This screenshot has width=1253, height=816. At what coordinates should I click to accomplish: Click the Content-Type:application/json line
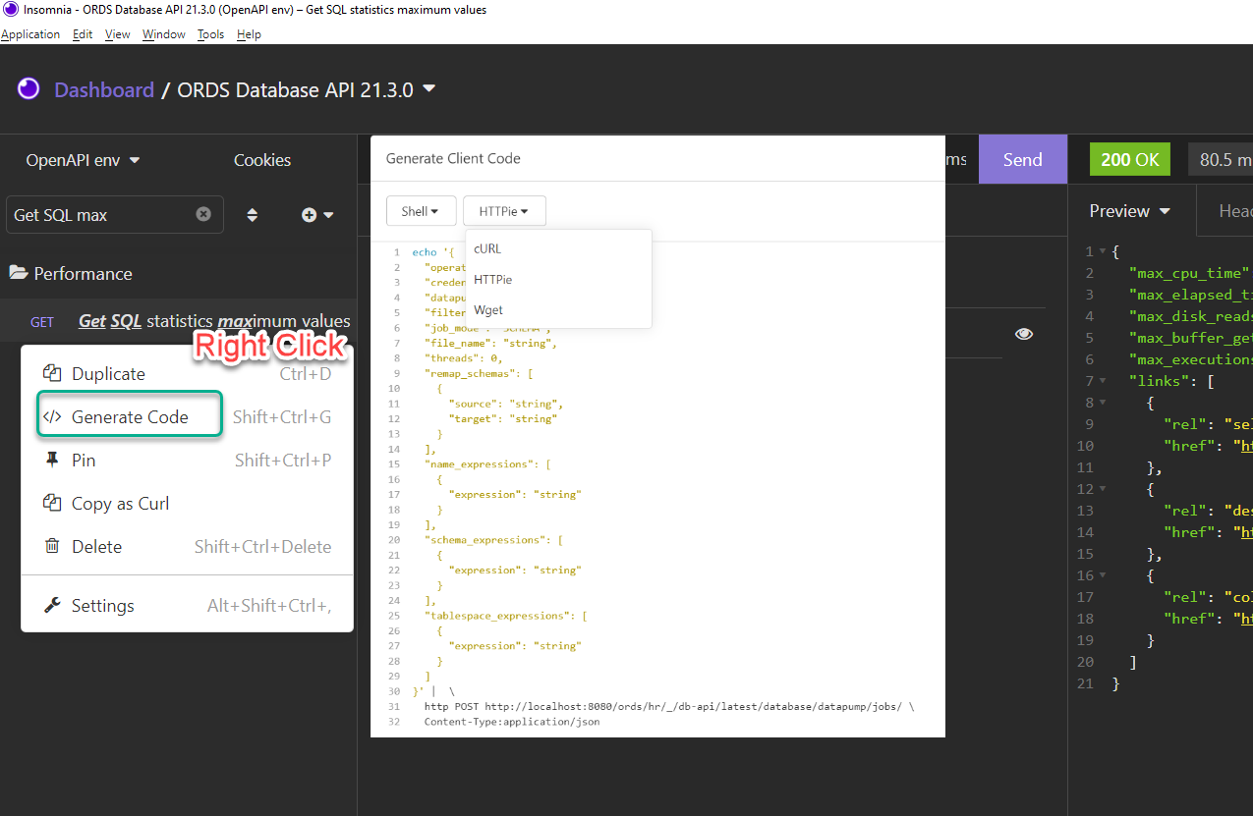[511, 722]
